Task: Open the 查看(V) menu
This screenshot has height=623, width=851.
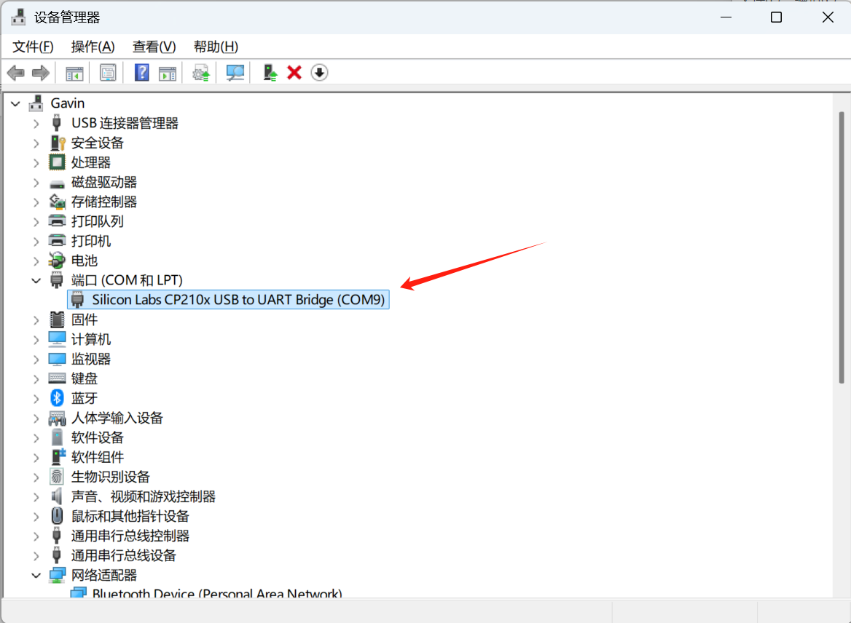Action: pyautogui.click(x=154, y=47)
